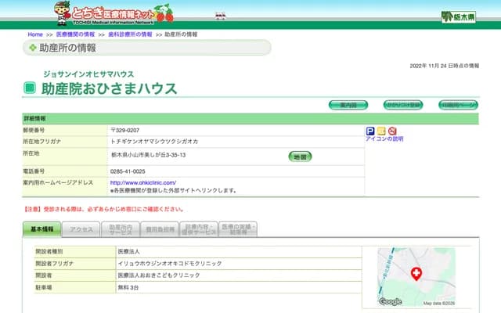Click the small ambulance icon in the header

click(x=221, y=16)
